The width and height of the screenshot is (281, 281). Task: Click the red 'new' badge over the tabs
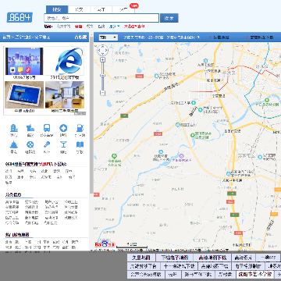(x=134, y=5)
